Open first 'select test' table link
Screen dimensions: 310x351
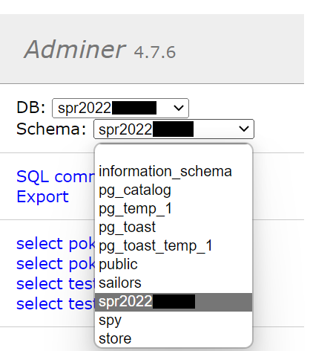tap(56, 283)
